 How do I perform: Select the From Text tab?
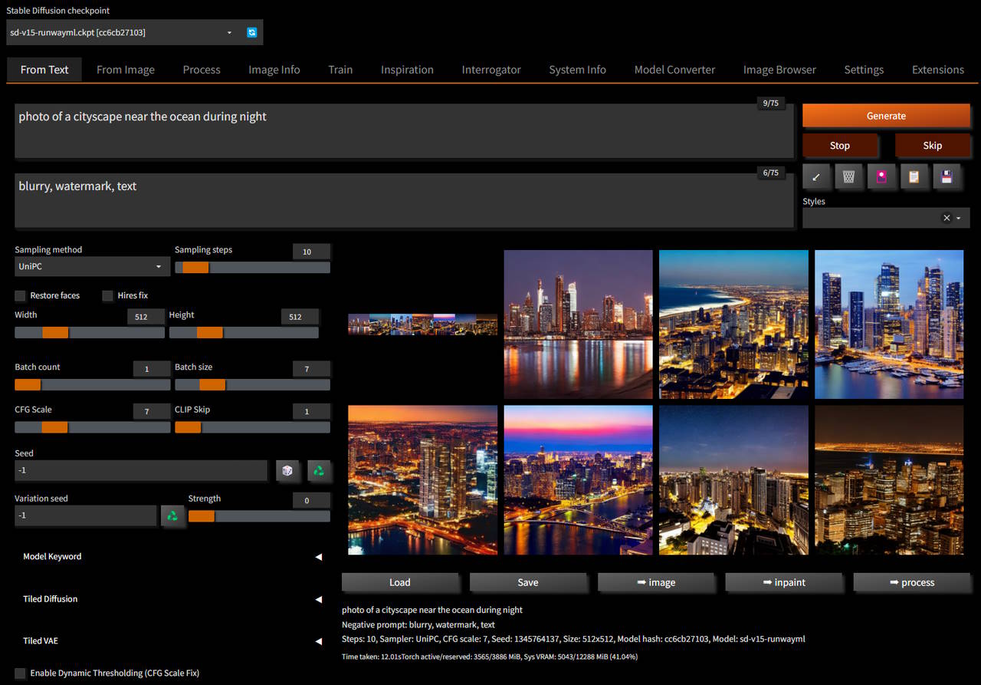[44, 69]
